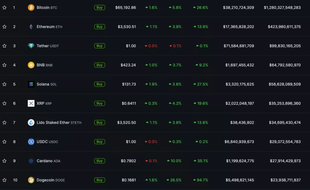Click Buy for Dogecoin
The image size is (310, 190).
point(99,180)
